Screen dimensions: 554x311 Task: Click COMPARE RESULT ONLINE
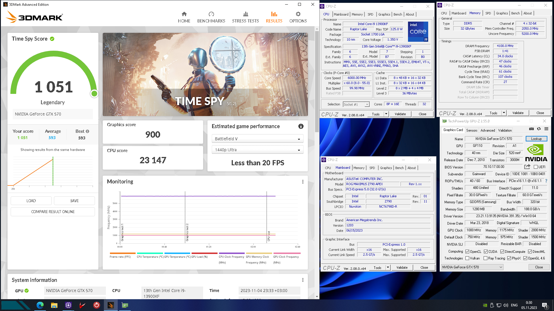[53, 212]
